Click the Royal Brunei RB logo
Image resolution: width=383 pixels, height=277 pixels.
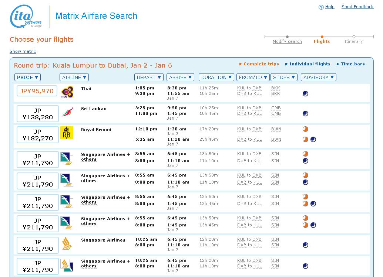pos(67,133)
